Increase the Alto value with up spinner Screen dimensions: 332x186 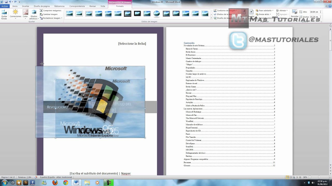click(x=321, y=11)
